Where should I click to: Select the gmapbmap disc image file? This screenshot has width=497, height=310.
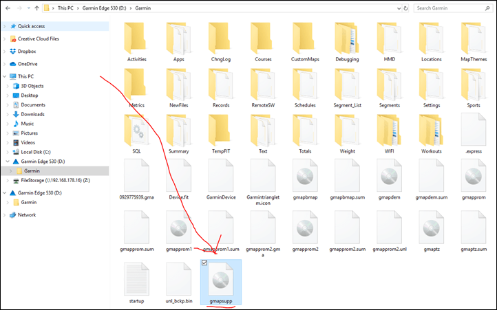click(x=305, y=179)
